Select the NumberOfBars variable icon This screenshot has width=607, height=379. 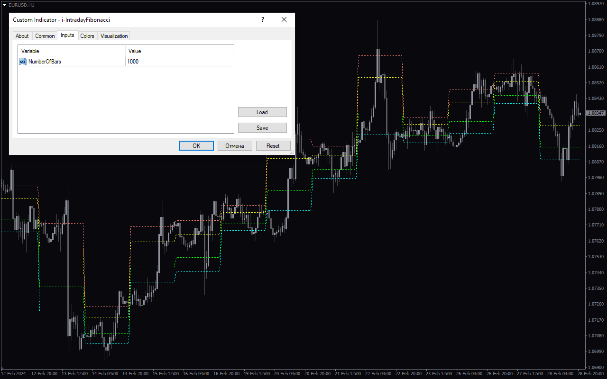(x=23, y=62)
